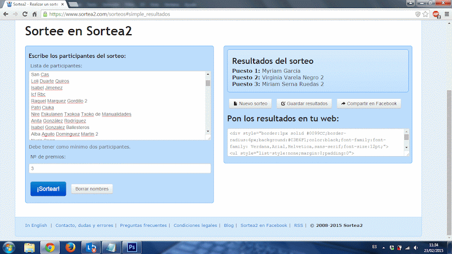Open the Sortea2 en Facebook link
The height and width of the screenshot is (254, 452).
tap(264, 225)
